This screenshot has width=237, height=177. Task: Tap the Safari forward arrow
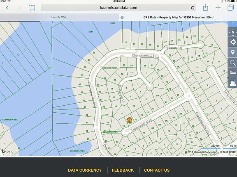pos(19,8)
